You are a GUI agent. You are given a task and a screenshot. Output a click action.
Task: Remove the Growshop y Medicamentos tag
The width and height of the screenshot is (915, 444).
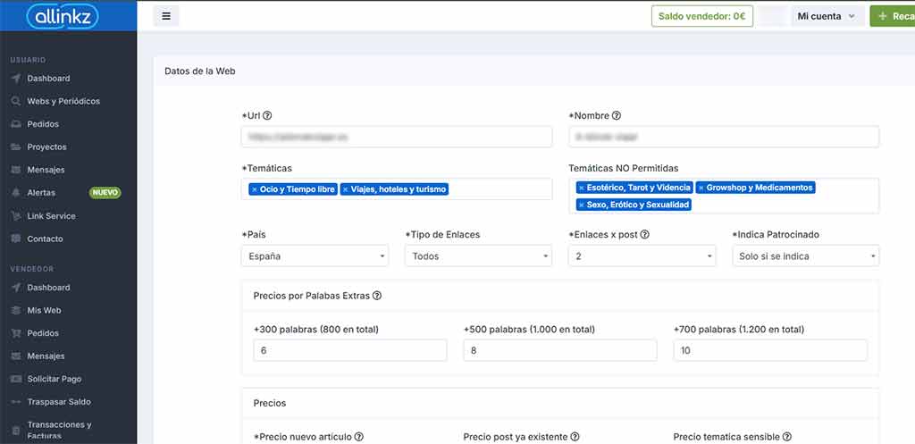(x=701, y=188)
